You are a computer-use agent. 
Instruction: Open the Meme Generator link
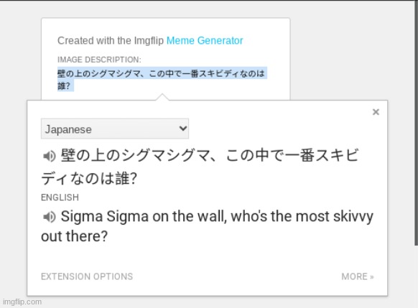point(205,40)
